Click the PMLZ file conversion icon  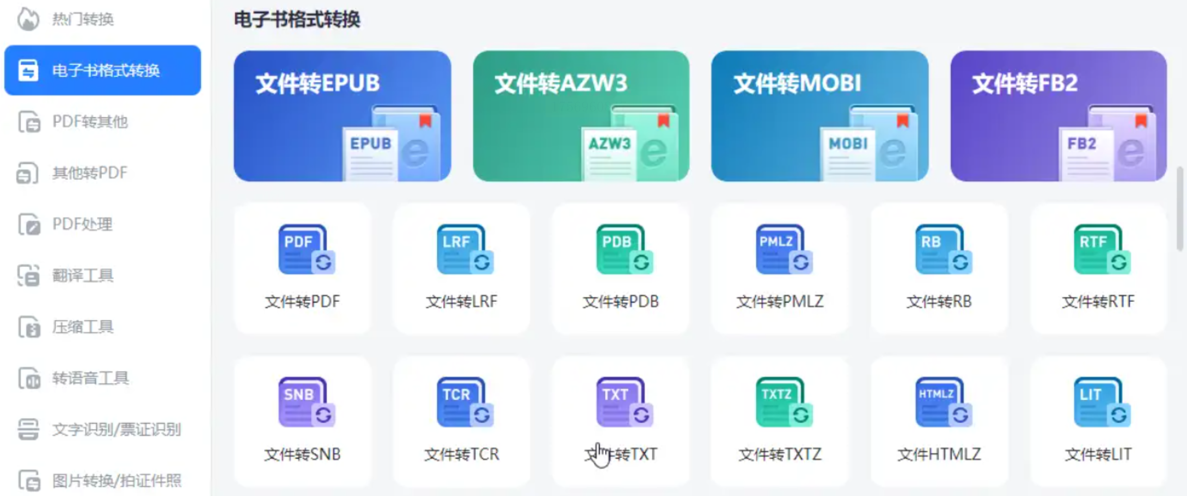coord(784,249)
